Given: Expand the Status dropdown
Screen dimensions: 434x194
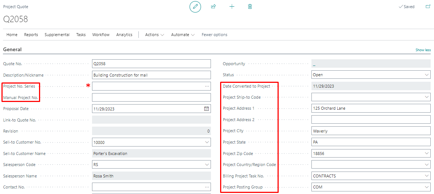Looking at the screenshot, I should pos(427,75).
